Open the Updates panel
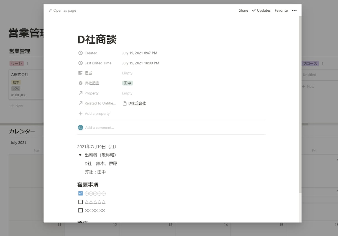Viewport: 338px width, 236px height. (x=261, y=11)
